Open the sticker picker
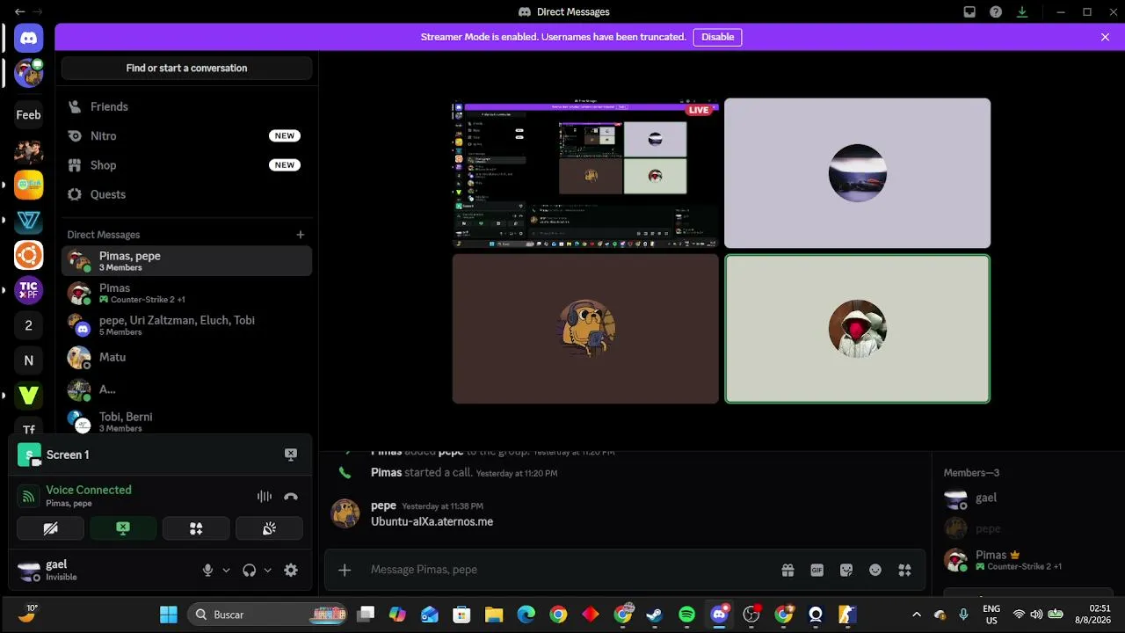This screenshot has height=633, width=1125. tap(846, 570)
